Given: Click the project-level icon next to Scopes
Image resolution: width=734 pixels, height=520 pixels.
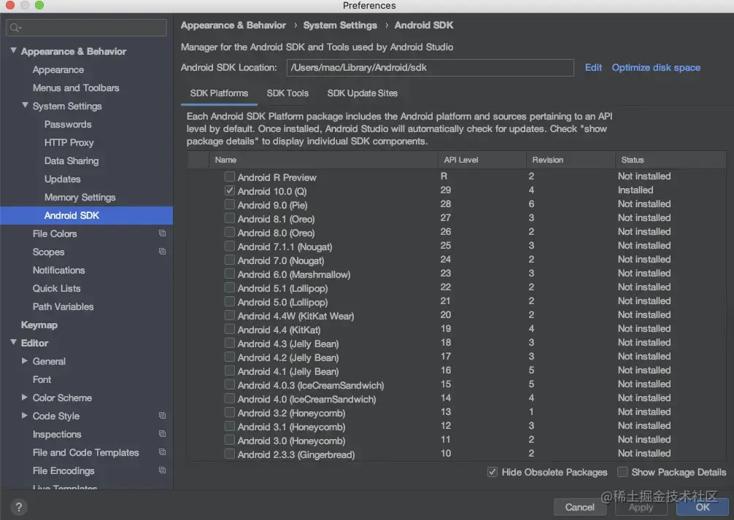Looking at the screenshot, I should (162, 252).
